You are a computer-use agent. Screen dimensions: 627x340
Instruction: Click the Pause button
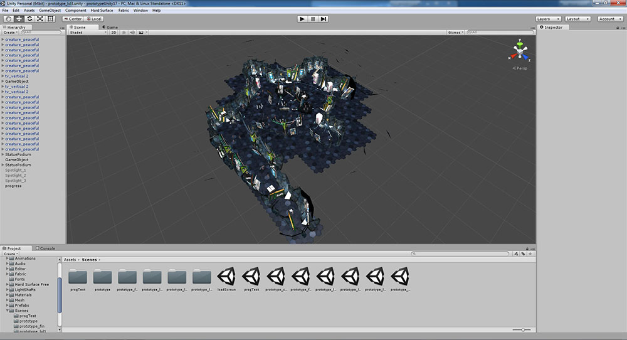313,19
